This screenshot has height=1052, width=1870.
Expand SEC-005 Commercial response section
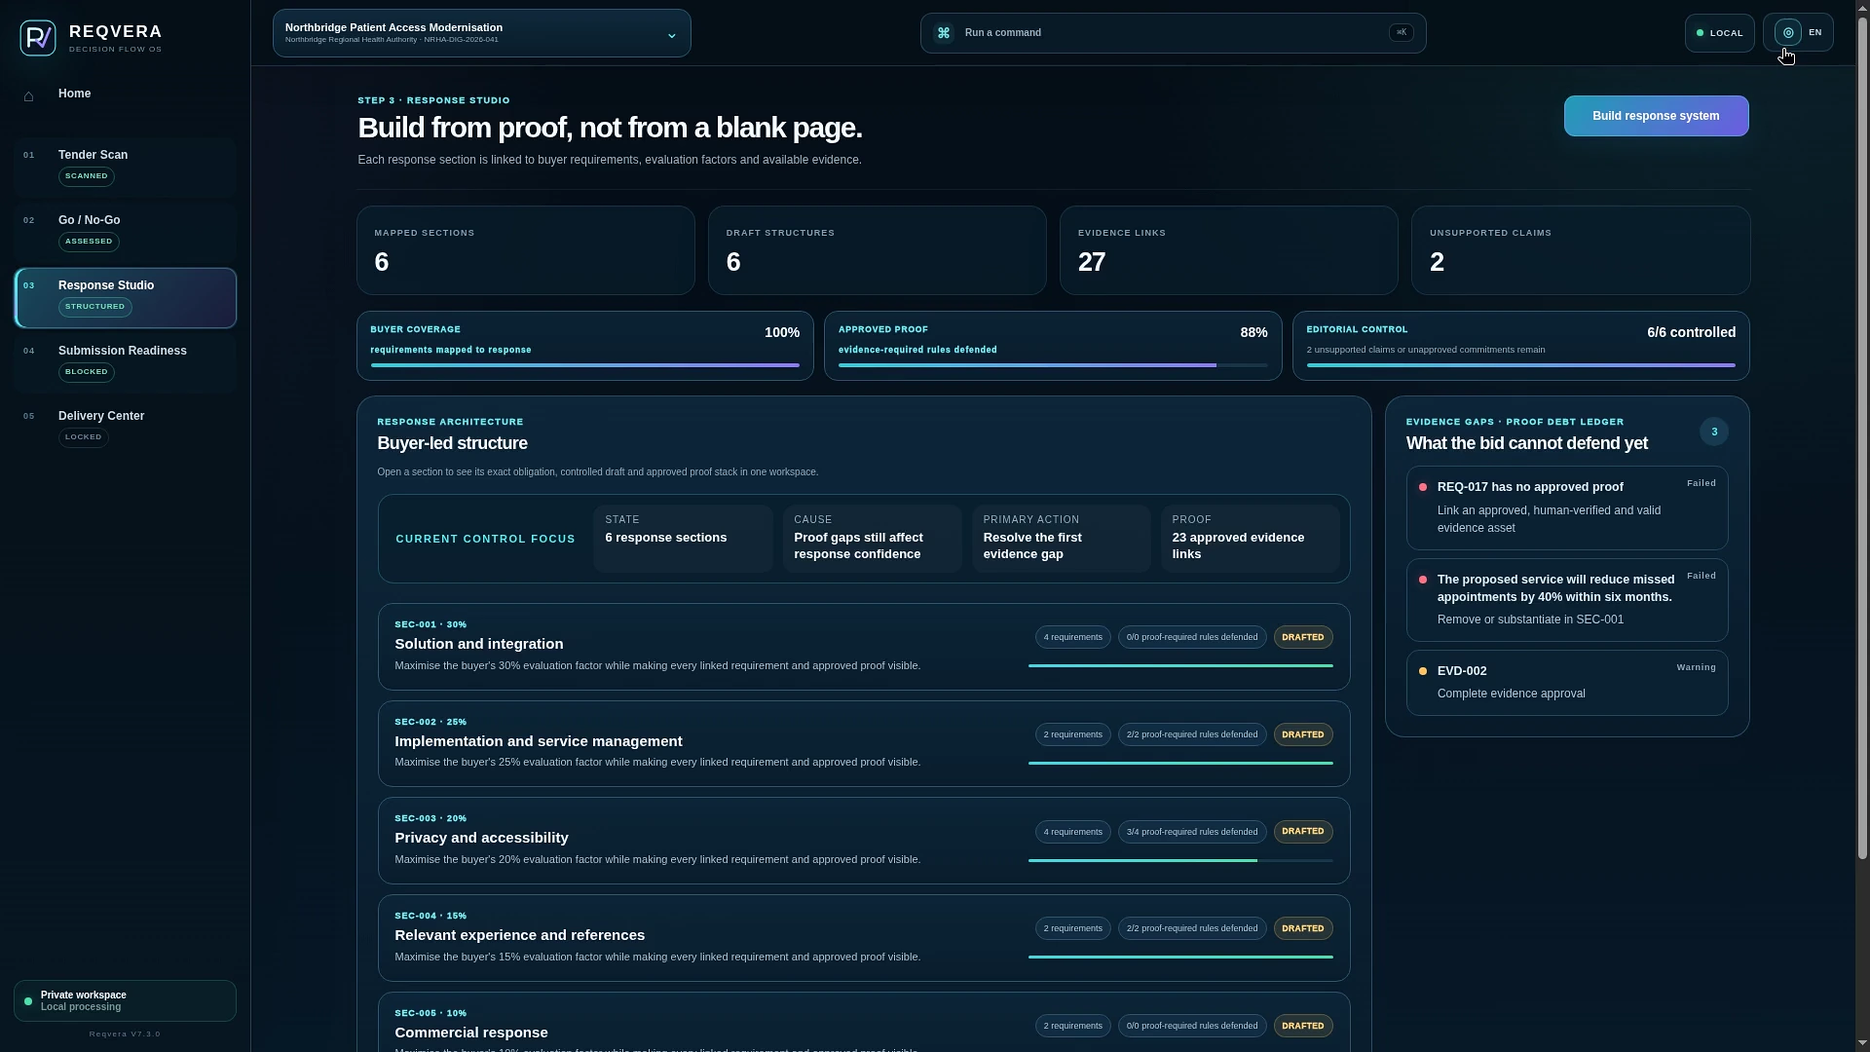864,1023
